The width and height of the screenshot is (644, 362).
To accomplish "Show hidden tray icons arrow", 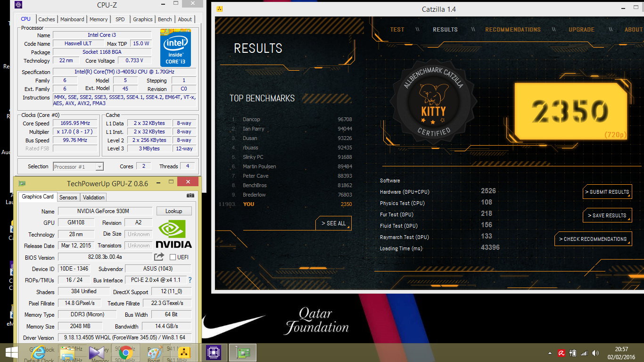I will tap(550, 353).
